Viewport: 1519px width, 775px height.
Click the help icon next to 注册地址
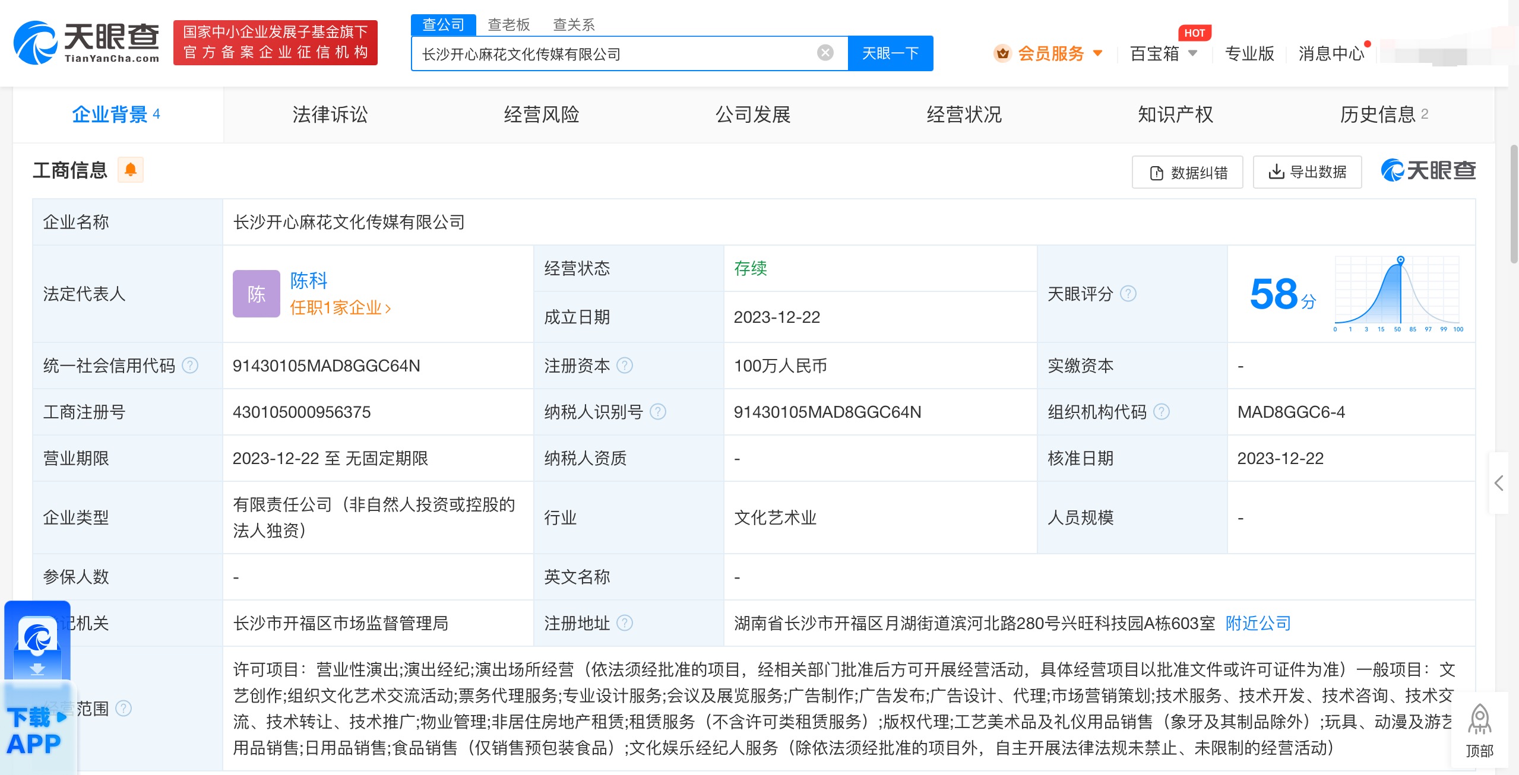(625, 623)
